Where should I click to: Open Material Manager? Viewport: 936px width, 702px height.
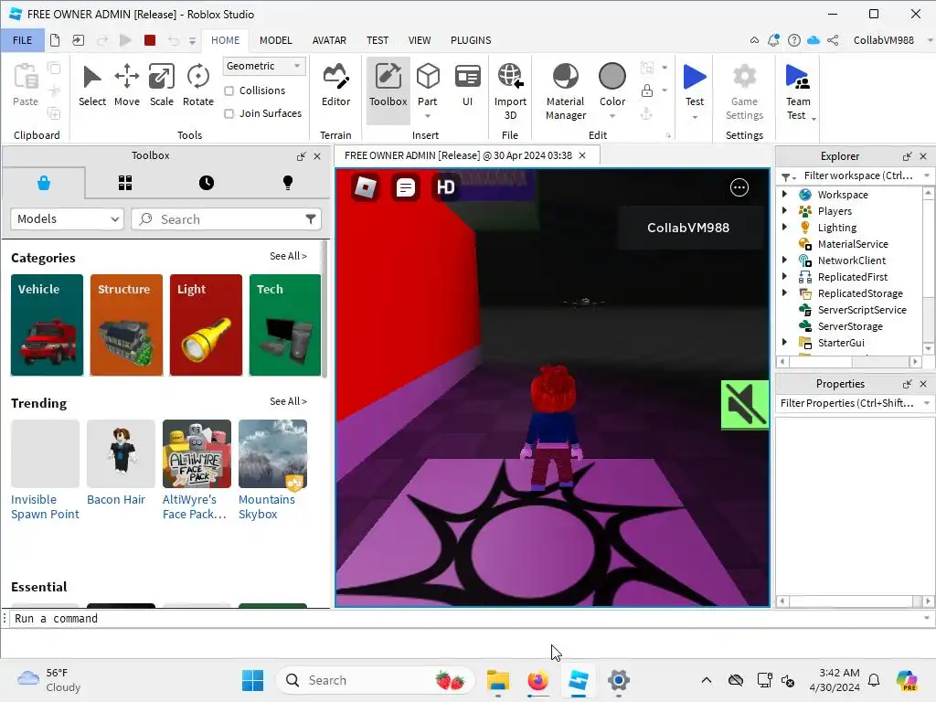[x=565, y=90]
